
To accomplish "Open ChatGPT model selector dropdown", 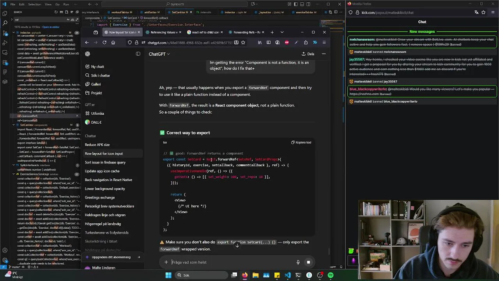I will click(x=159, y=54).
